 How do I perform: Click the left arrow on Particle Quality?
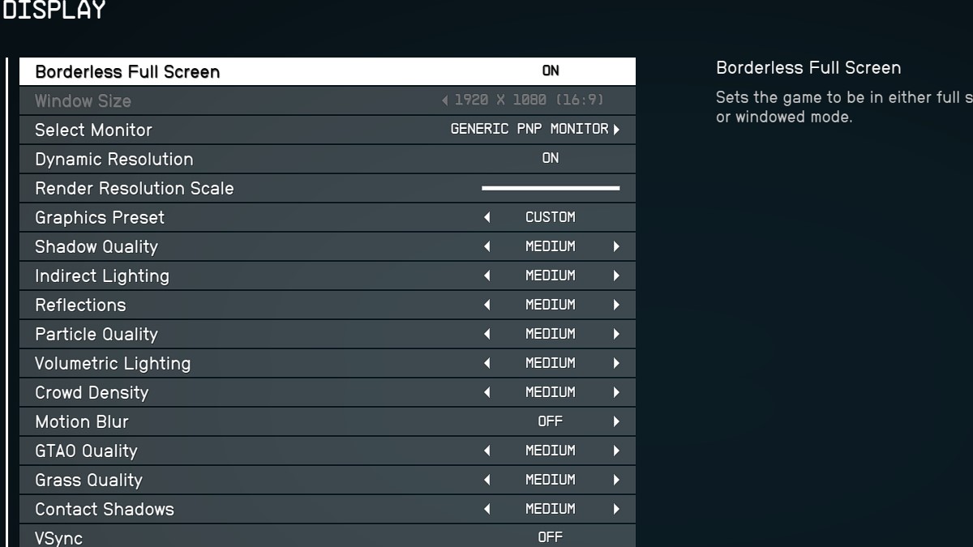point(486,334)
